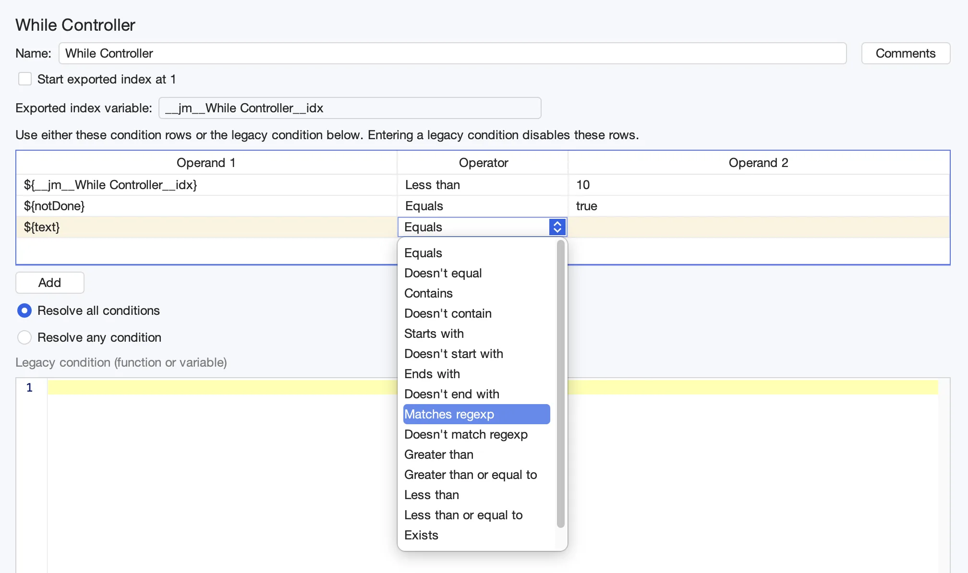Enable the Start exported index at 1 checkbox
Image resolution: width=968 pixels, height=573 pixels.
[25, 79]
